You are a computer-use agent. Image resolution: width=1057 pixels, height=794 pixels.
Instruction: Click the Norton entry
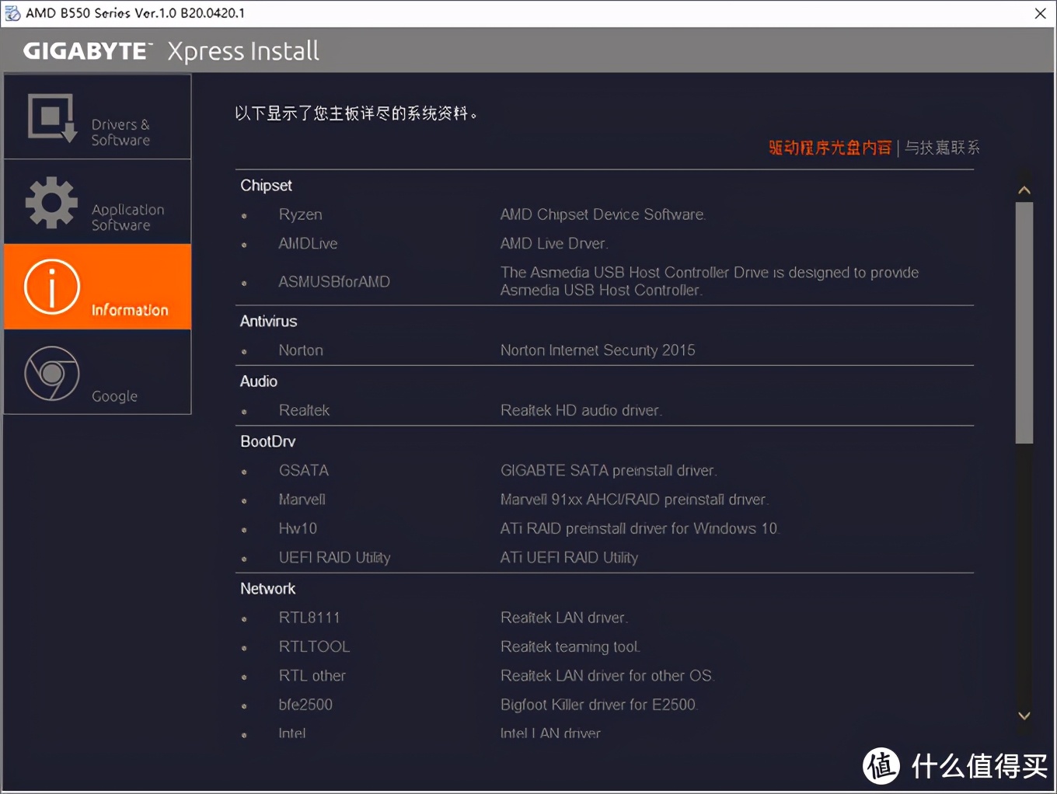tap(301, 350)
